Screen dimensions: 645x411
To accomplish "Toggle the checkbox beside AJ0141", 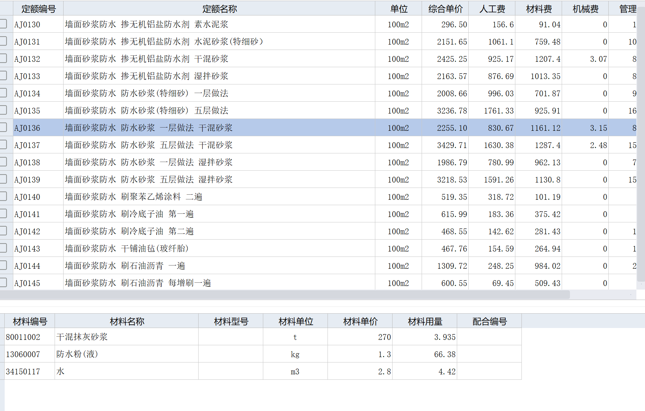I will click(3, 214).
